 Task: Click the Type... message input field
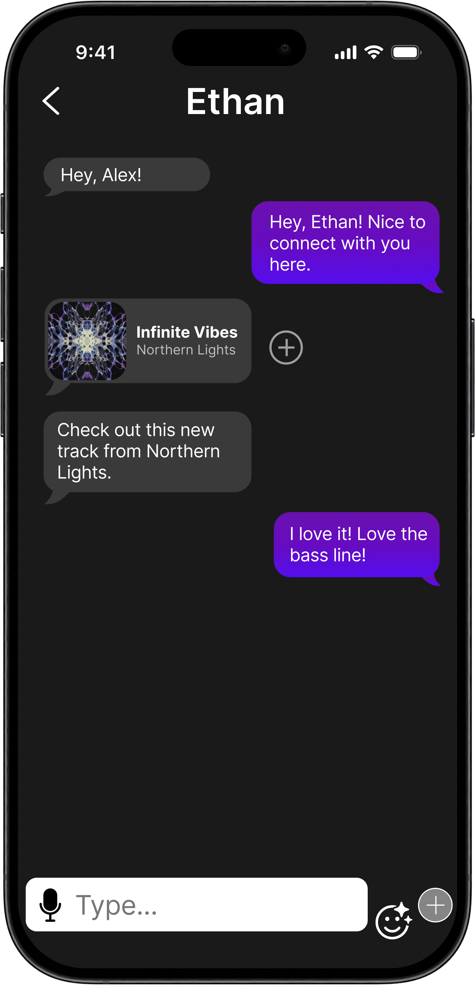point(196,905)
